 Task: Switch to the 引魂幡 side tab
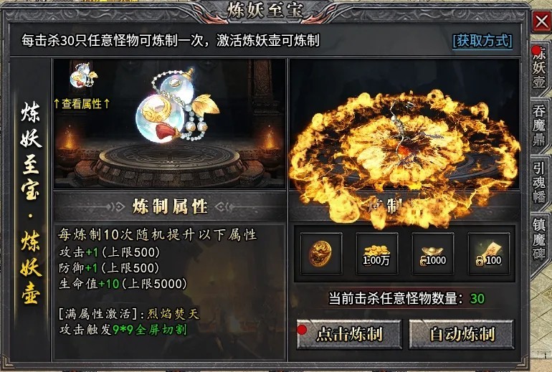pos(539,182)
